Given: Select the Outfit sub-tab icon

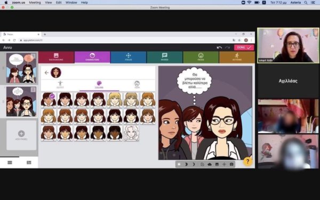Looking at the screenshot, I should (60, 84).
